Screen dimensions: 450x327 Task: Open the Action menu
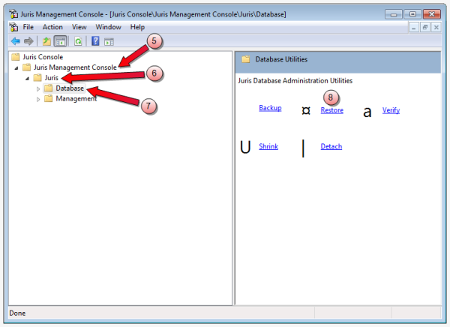pyautogui.click(x=52, y=27)
